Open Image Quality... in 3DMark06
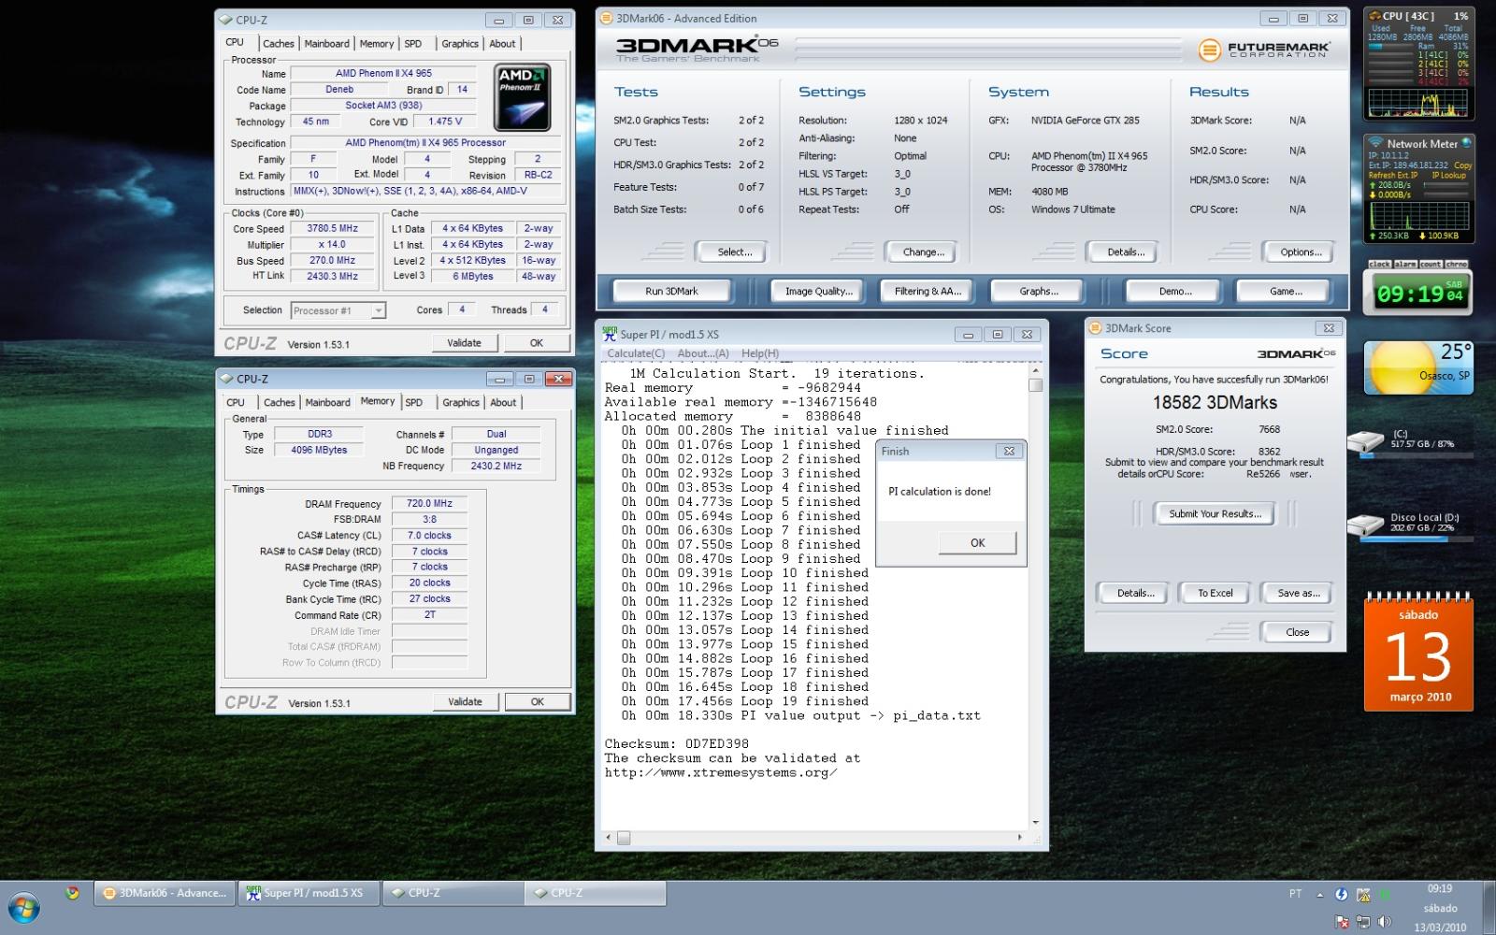Screen dimensions: 1496x935 point(819,291)
